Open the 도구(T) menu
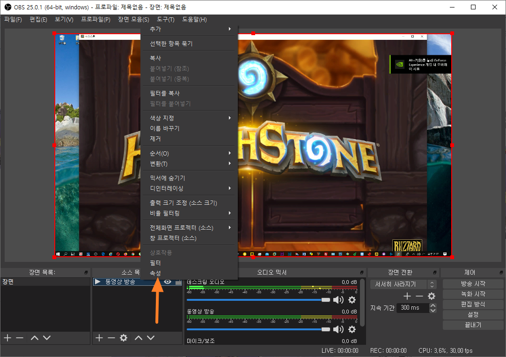The image size is (506, 357). point(166,19)
